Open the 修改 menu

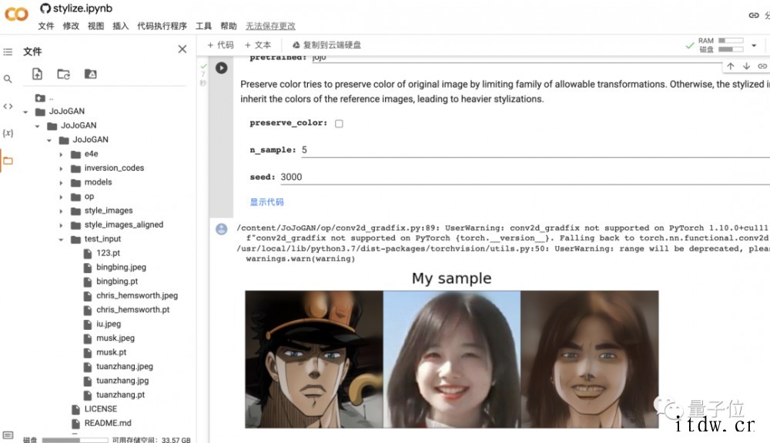(x=71, y=26)
